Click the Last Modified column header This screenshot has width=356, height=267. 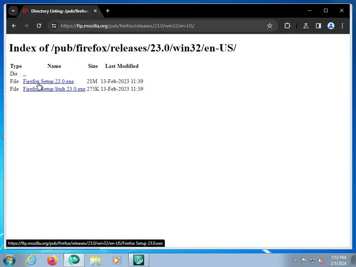tap(122, 66)
